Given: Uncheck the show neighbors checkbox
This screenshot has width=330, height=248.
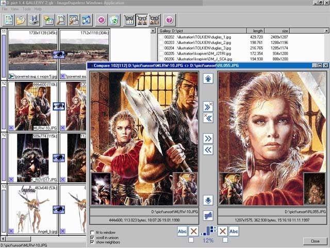Looking at the screenshot, I should tap(92, 242).
